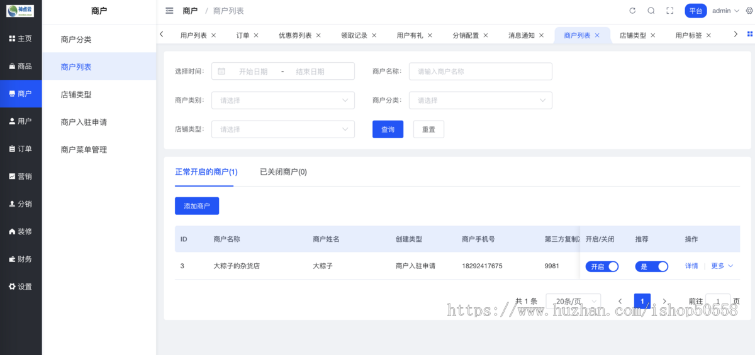
Task: Open the 20条/页 page size dropdown
Action: 573,302
